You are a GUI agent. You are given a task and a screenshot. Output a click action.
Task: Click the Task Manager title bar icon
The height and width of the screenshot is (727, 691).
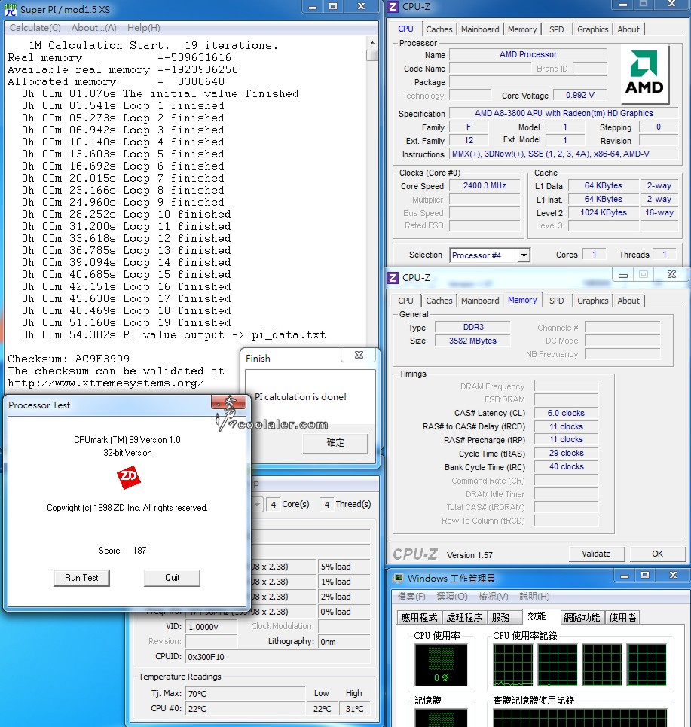tap(397, 578)
